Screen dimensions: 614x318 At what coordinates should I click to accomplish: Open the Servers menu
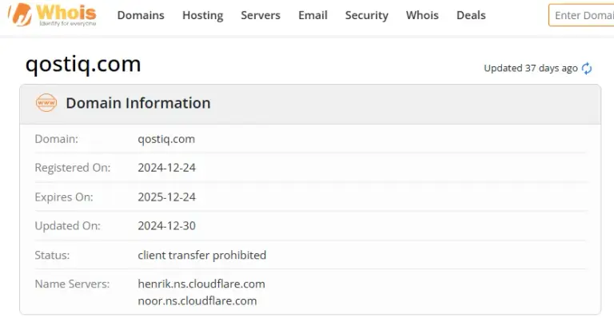pyautogui.click(x=261, y=15)
